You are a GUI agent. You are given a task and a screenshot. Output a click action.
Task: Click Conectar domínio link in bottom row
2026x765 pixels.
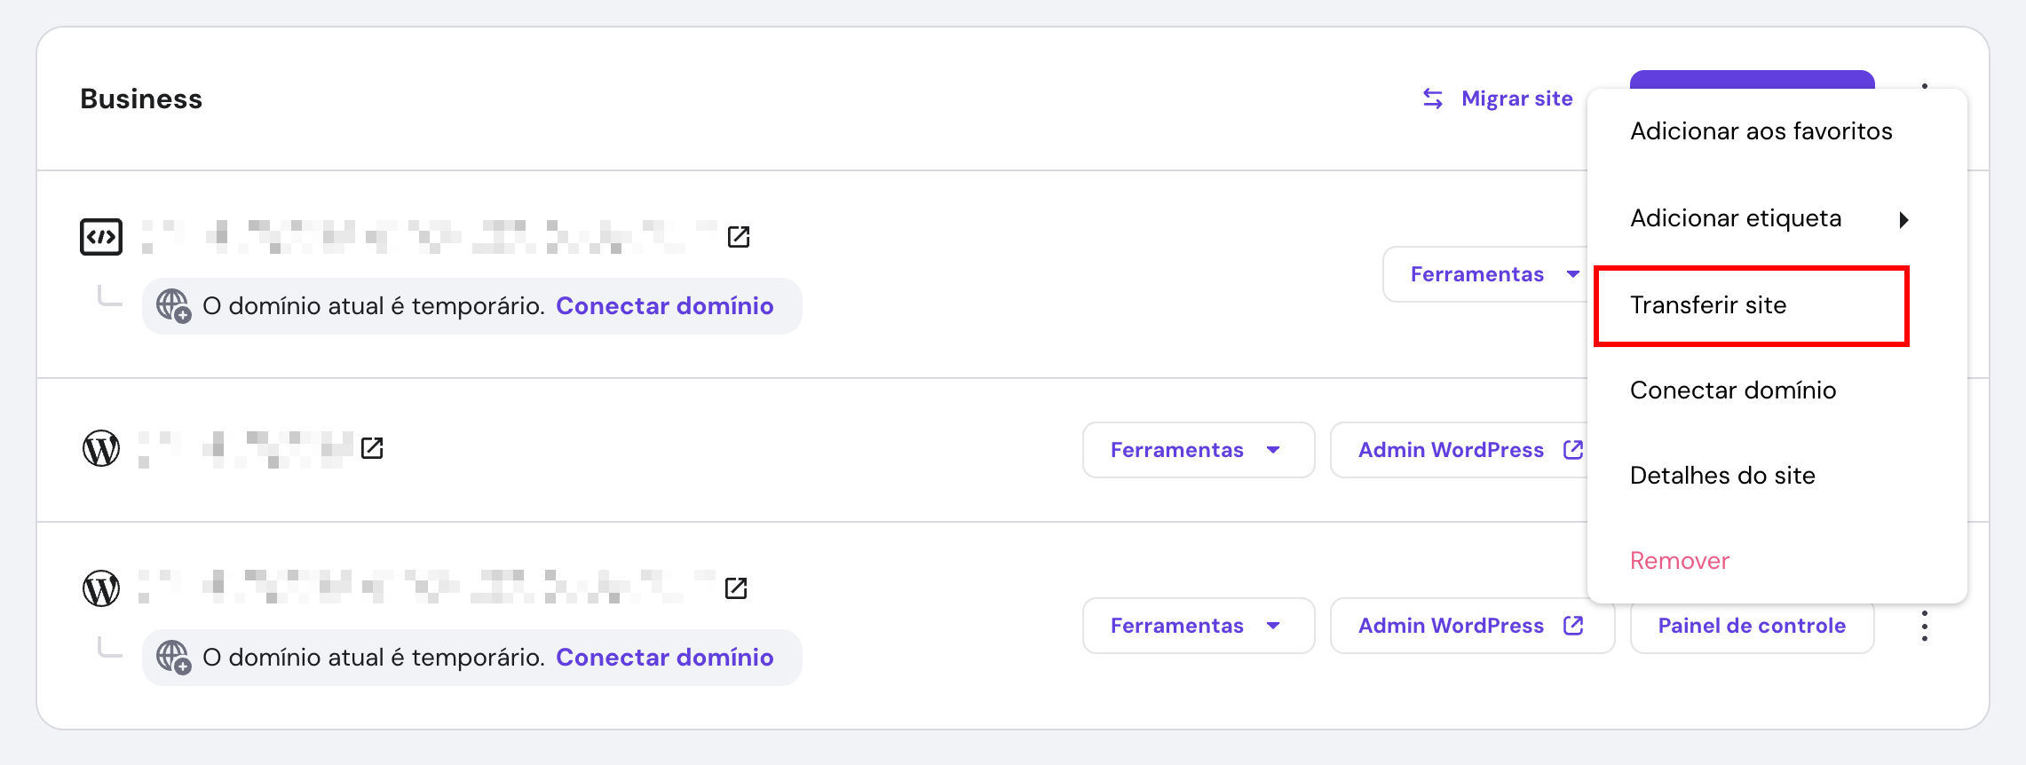(664, 658)
